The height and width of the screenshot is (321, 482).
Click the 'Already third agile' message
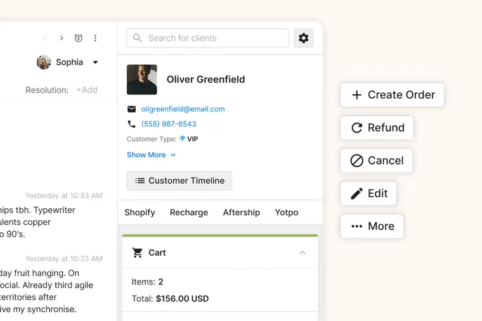tap(58, 285)
